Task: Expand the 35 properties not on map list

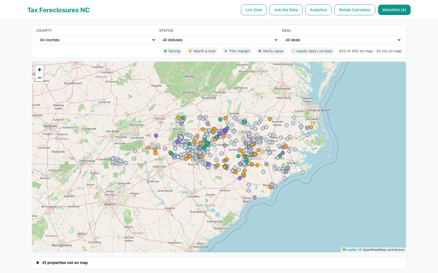Action: (x=219, y=263)
